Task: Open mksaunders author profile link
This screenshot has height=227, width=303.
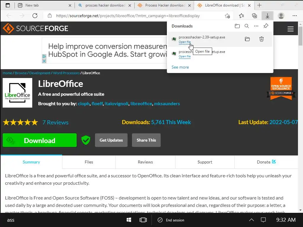Action: 167,104
